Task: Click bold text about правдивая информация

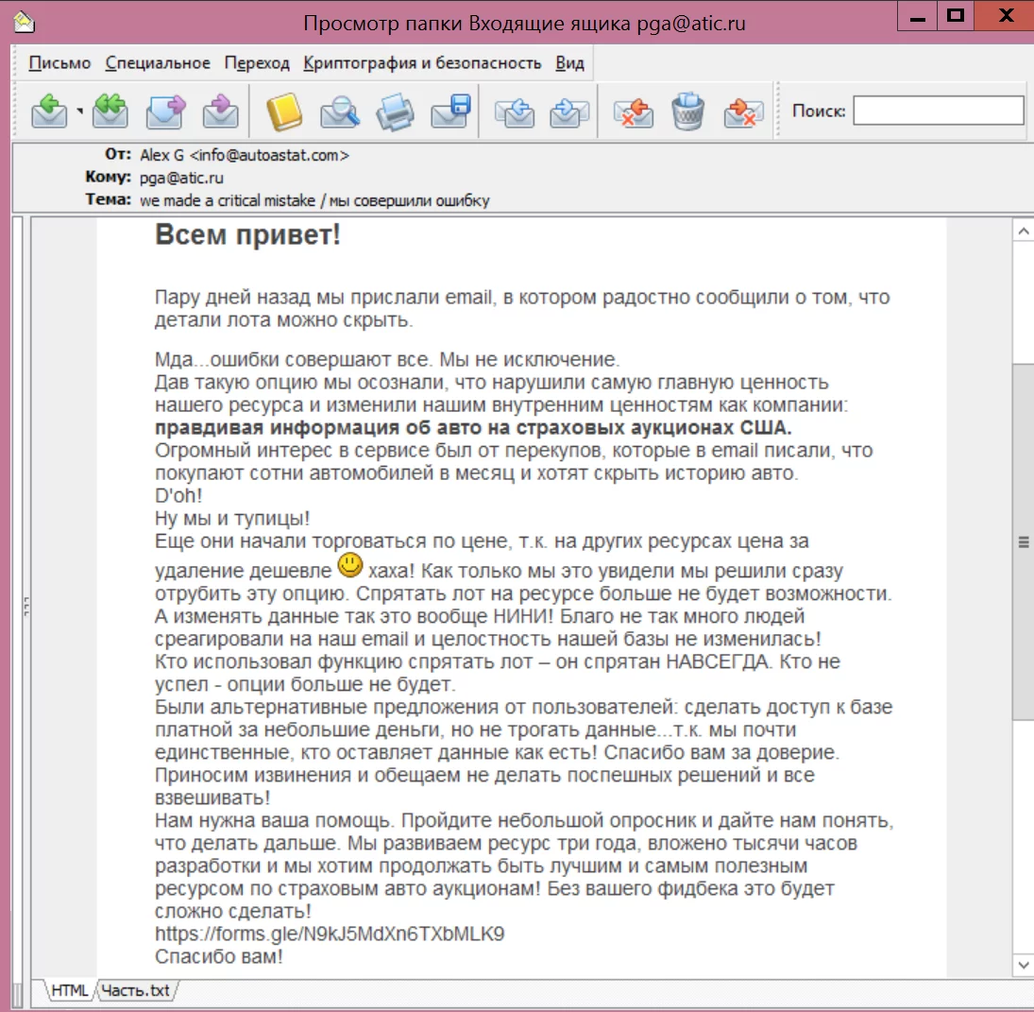Action: [x=473, y=427]
